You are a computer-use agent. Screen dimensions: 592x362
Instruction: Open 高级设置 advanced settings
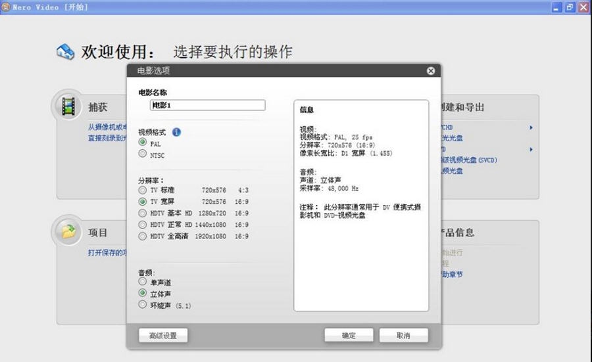pyautogui.click(x=162, y=336)
